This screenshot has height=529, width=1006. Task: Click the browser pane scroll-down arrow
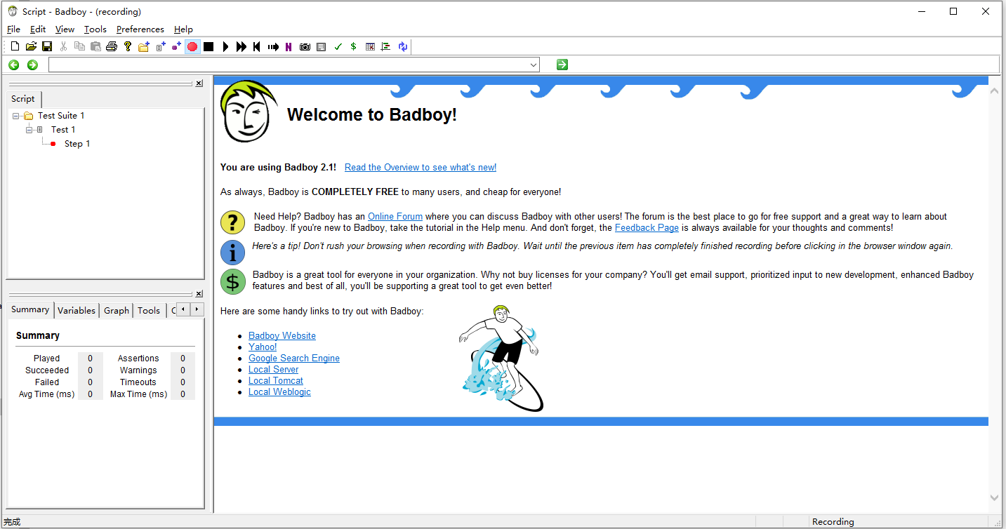coord(995,497)
